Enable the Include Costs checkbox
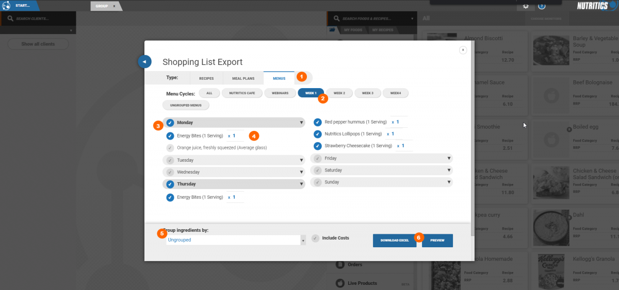Screen dimensions: 619x290 click(315, 238)
